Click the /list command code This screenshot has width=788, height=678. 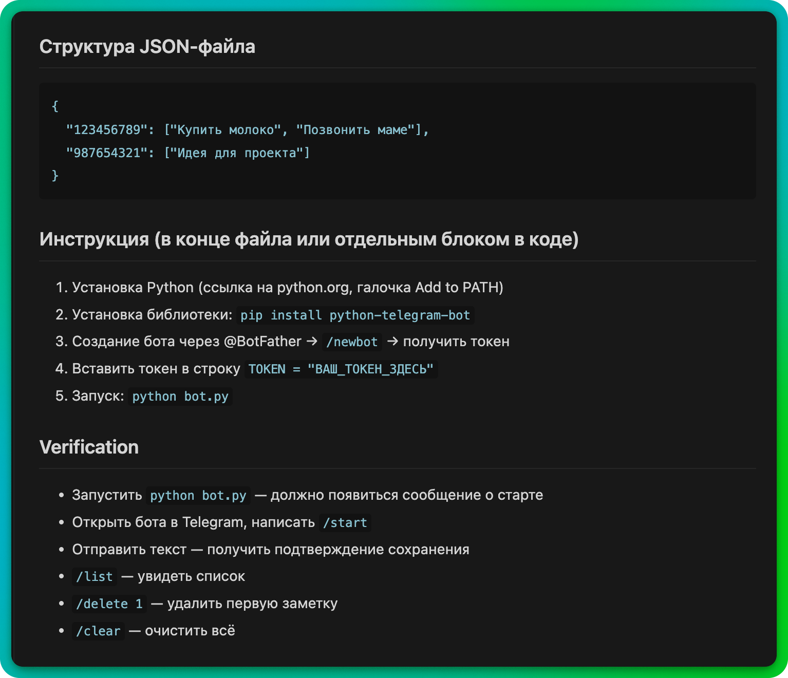[x=95, y=577]
